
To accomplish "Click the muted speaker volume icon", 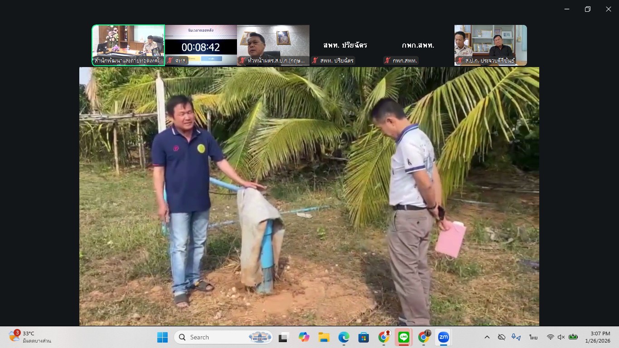I will pos(561,337).
